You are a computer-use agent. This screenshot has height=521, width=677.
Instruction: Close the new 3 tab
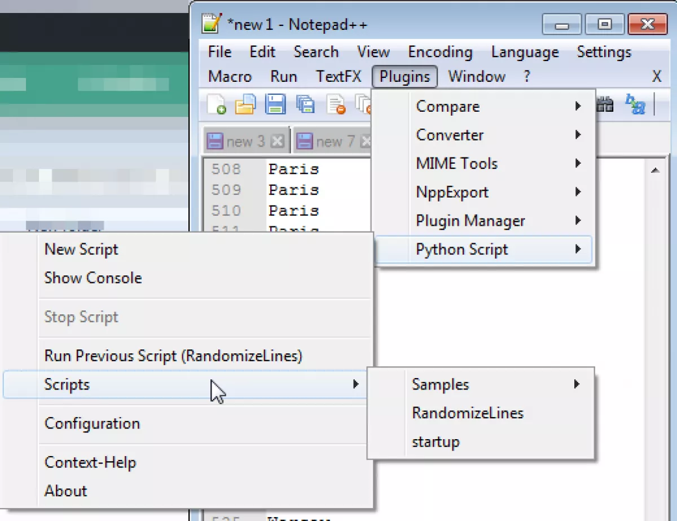(x=276, y=142)
